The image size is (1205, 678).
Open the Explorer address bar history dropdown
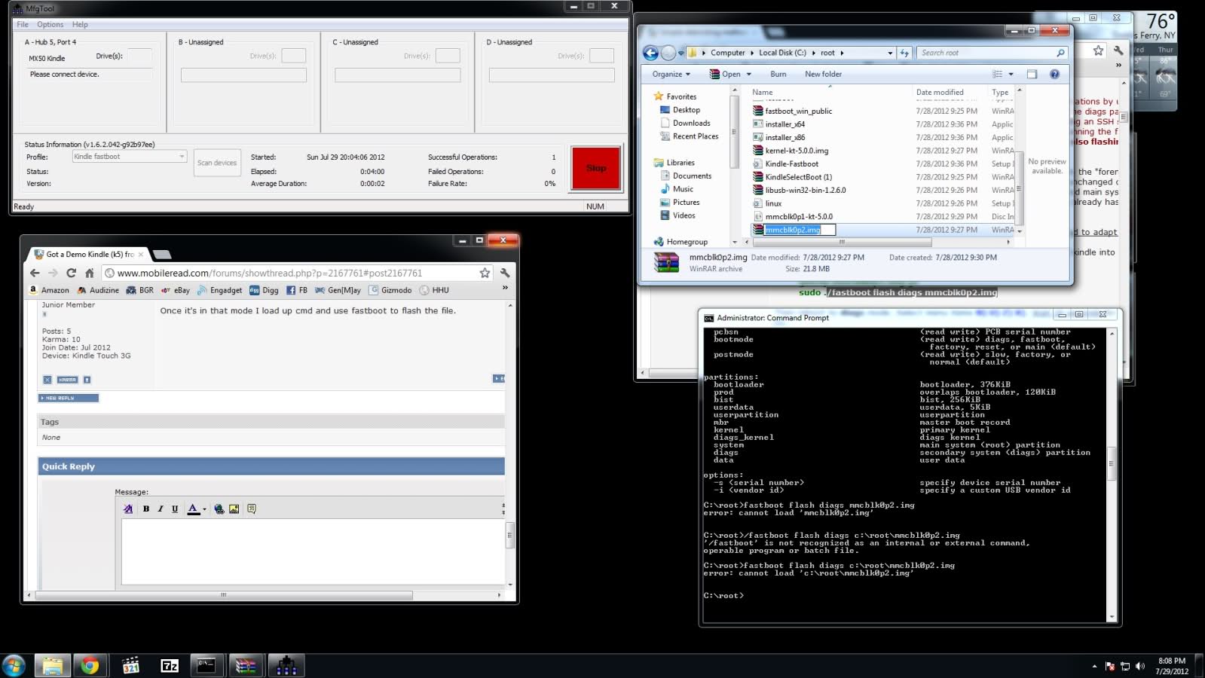tap(890, 53)
